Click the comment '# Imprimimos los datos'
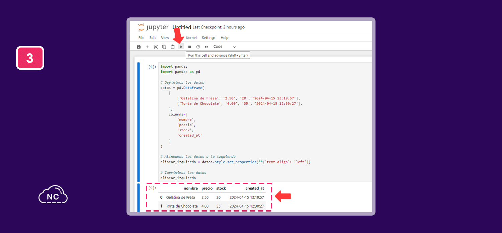This screenshot has height=233, width=502. click(183, 173)
